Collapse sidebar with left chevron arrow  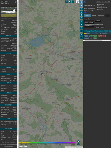(81, 6)
